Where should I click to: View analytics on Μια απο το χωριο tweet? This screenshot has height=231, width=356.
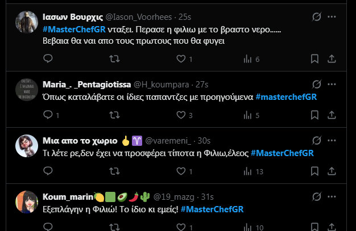tap(247, 172)
